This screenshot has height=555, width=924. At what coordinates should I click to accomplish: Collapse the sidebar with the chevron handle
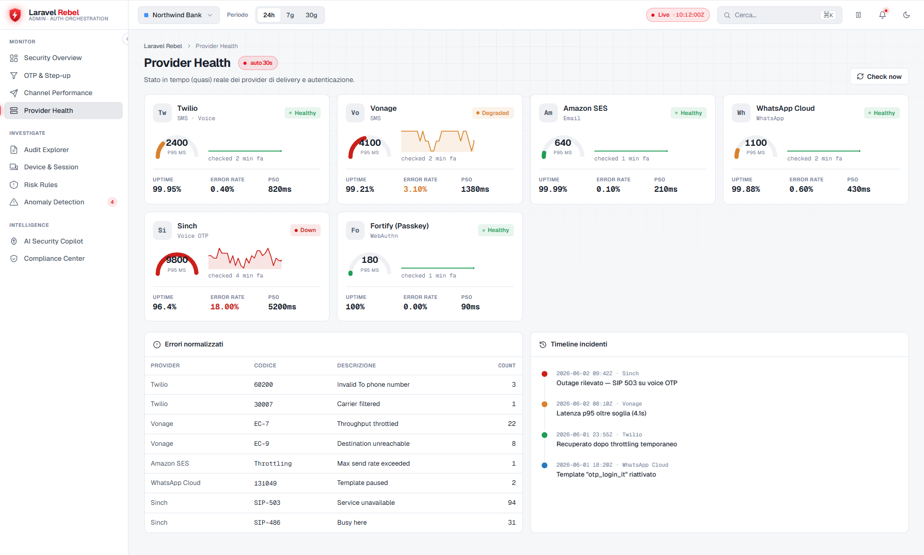click(x=126, y=39)
